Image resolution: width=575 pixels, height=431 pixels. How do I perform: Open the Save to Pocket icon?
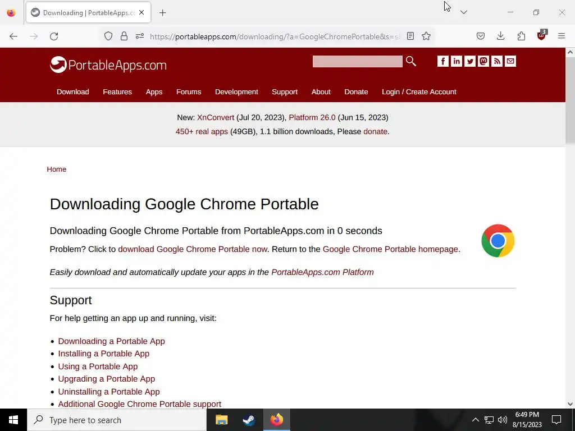click(x=481, y=36)
